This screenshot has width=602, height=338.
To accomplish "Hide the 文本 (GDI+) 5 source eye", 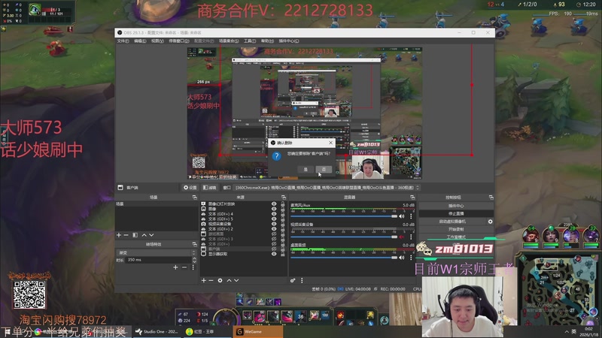I will (x=274, y=219).
